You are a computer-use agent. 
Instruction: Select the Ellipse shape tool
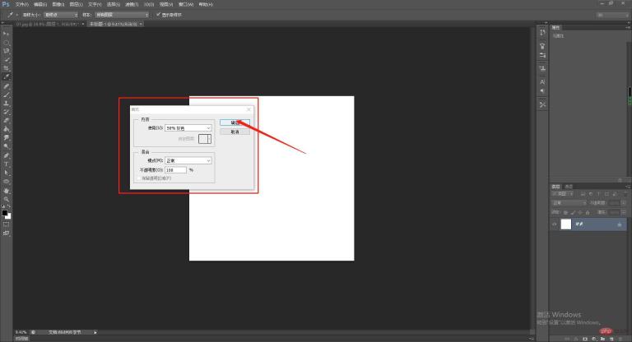[x=6, y=181]
